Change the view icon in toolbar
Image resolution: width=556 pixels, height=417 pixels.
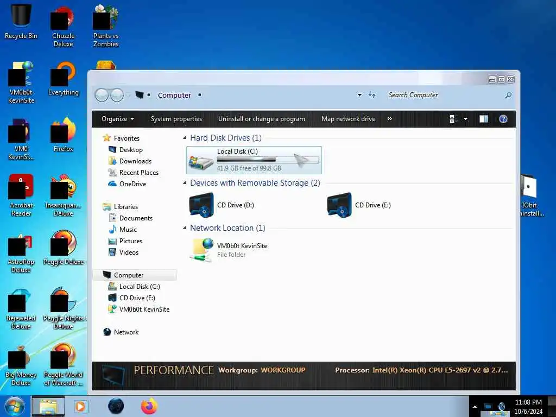point(453,119)
